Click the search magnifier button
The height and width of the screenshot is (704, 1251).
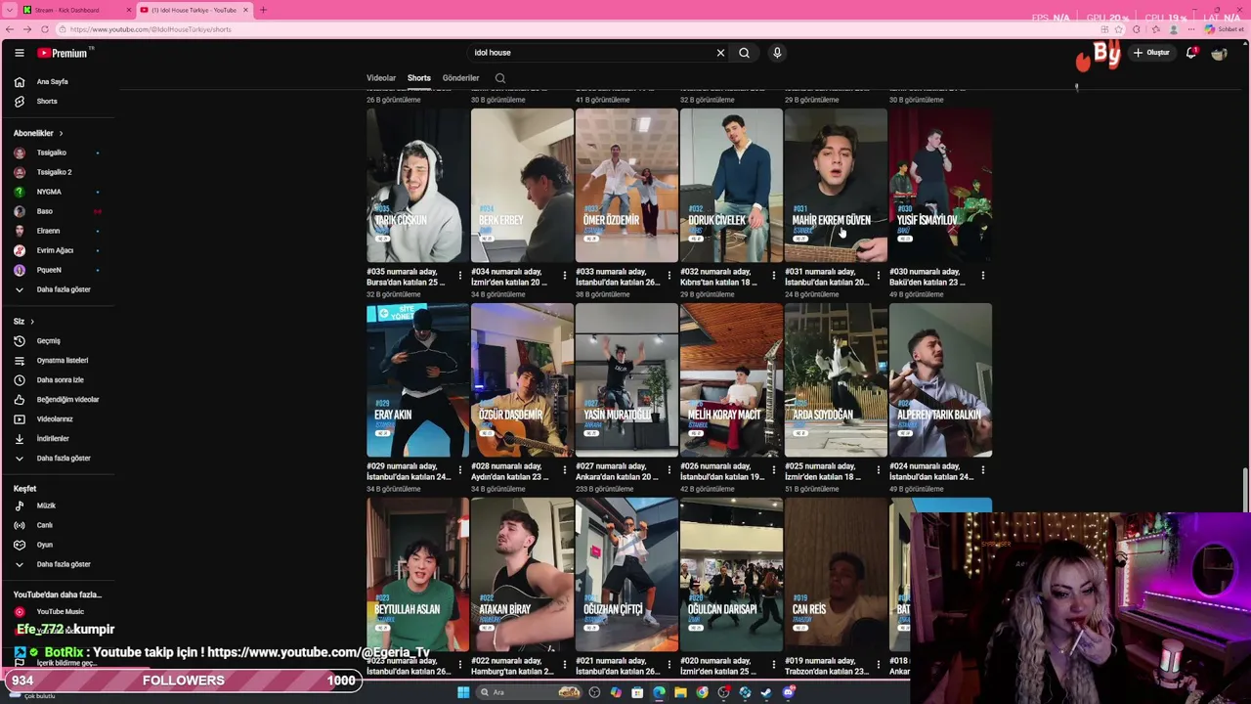[744, 53]
